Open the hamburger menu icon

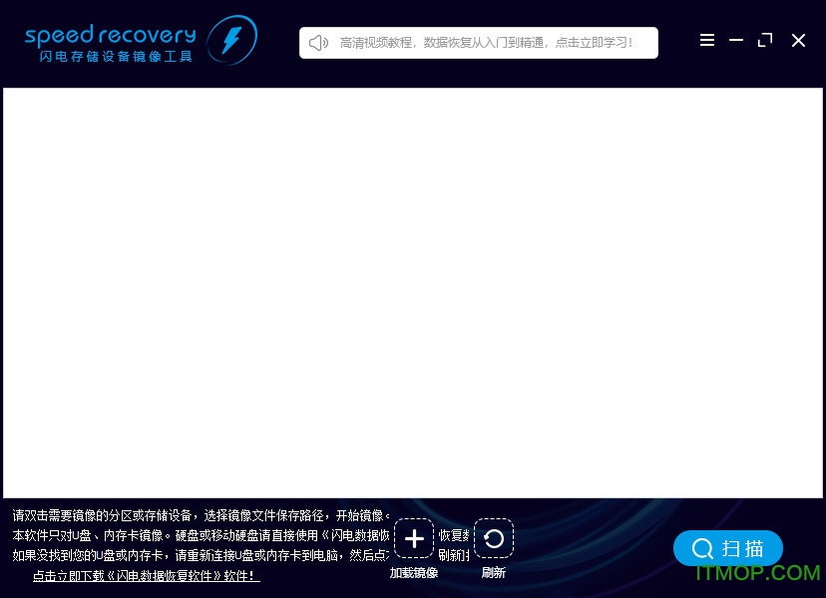(707, 40)
